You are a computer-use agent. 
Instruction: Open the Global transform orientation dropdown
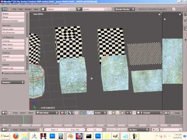(x=100, y=113)
